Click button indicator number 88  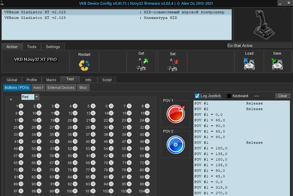pos(147,177)
